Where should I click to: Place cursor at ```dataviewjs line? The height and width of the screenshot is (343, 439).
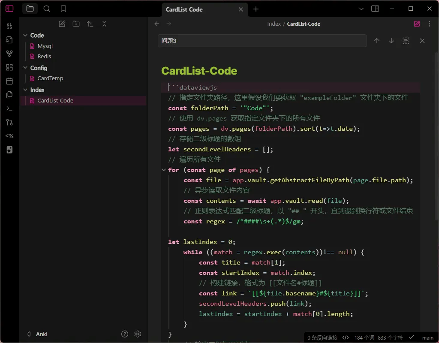(291, 87)
